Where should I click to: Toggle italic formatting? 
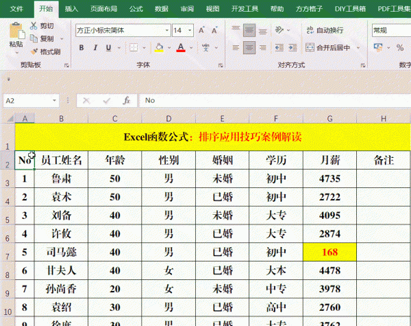pyautogui.click(x=95, y=47)
